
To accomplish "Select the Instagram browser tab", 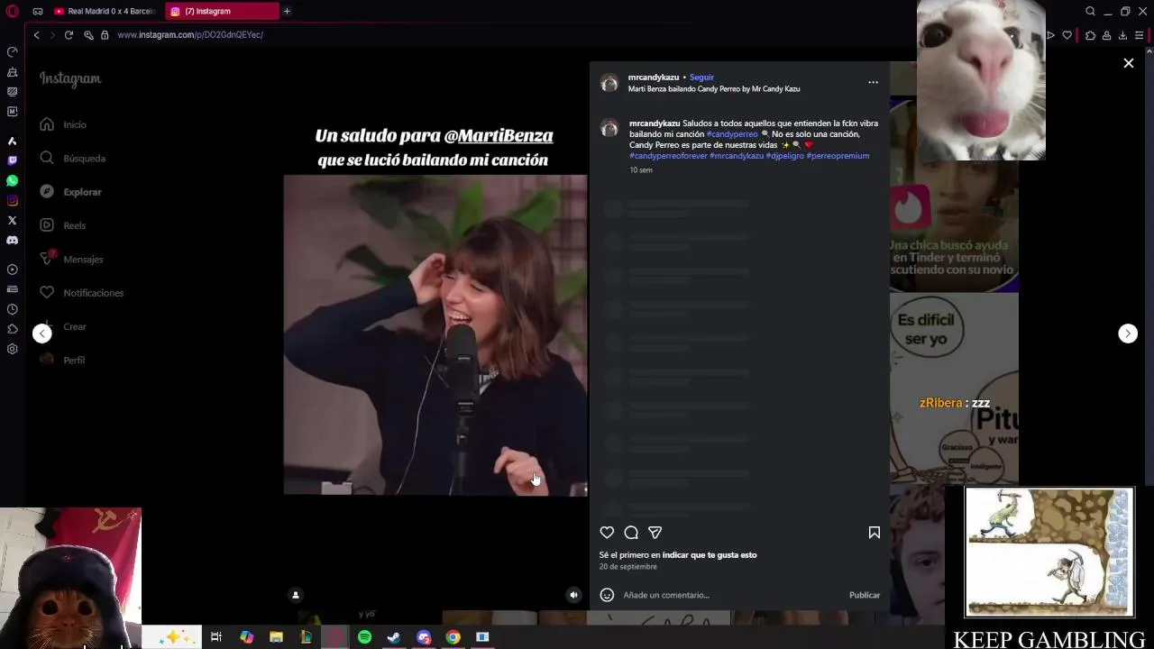I will point(221,11).
